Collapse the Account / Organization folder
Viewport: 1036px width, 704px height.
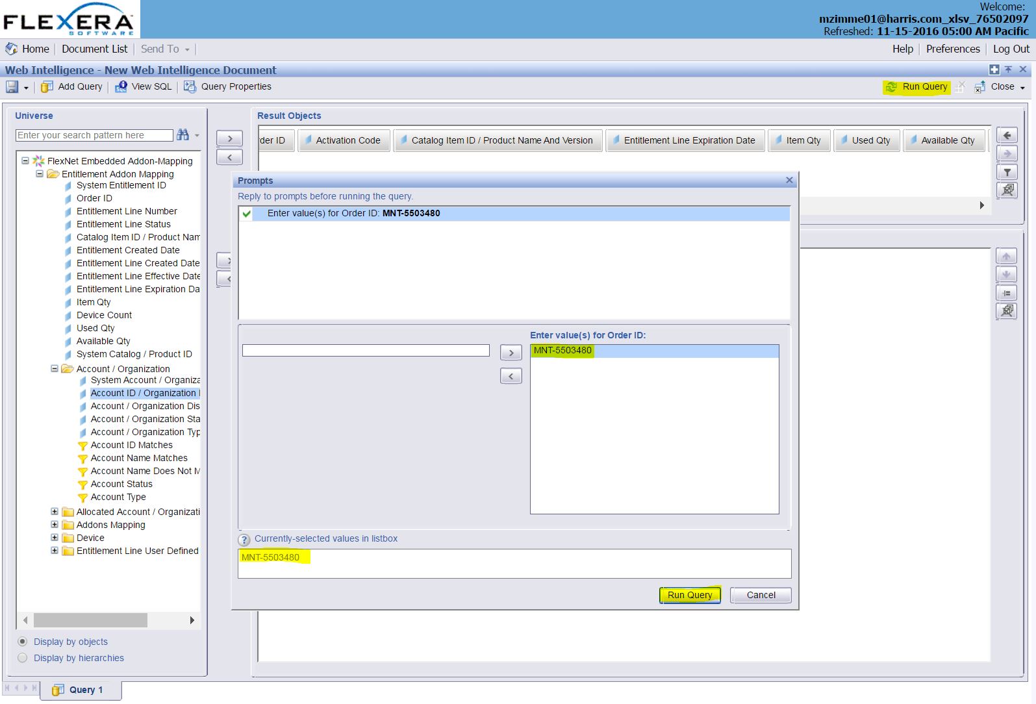coord(55,369)
